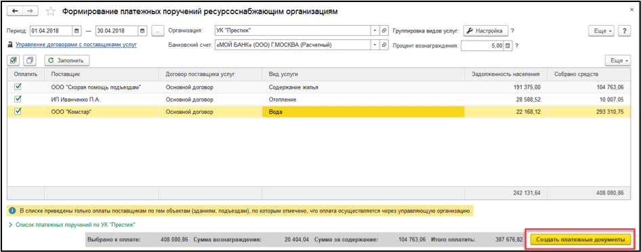Open calendar for end date 30.04.2018
This screenshot has width=641, height=252.
click(x=142, y=30)
